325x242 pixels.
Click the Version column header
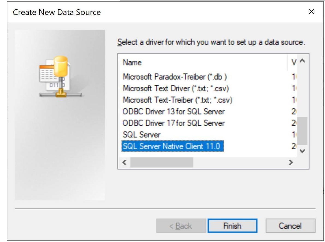[x=293, y=62]
